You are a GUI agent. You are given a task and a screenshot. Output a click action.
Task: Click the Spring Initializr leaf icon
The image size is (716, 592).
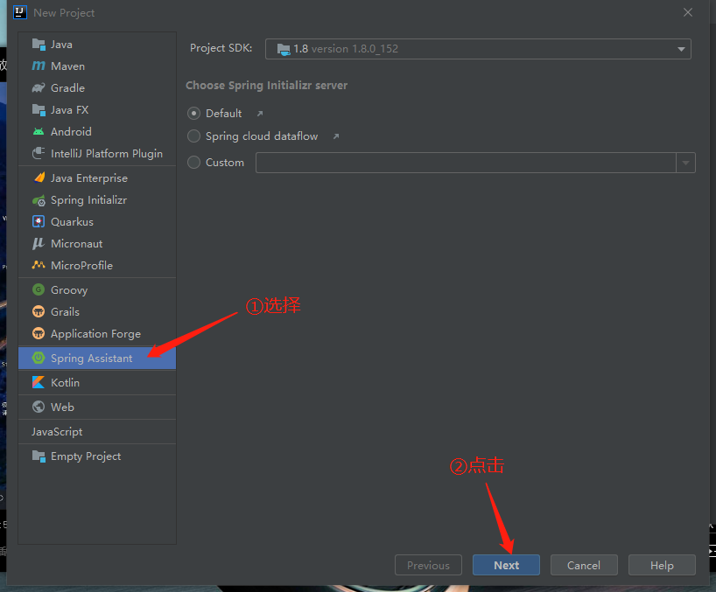(39, 200)
